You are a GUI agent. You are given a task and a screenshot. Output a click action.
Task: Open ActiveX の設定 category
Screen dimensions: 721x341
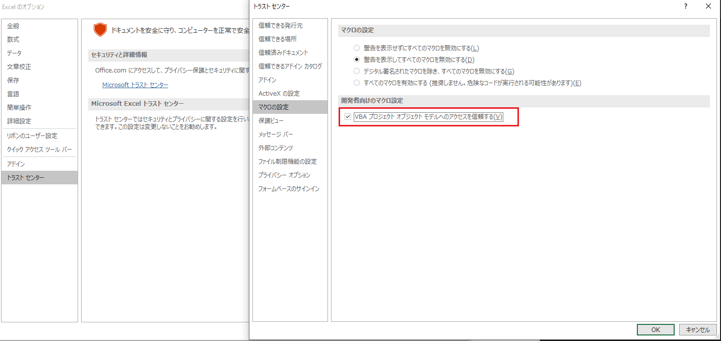point(290,93)
